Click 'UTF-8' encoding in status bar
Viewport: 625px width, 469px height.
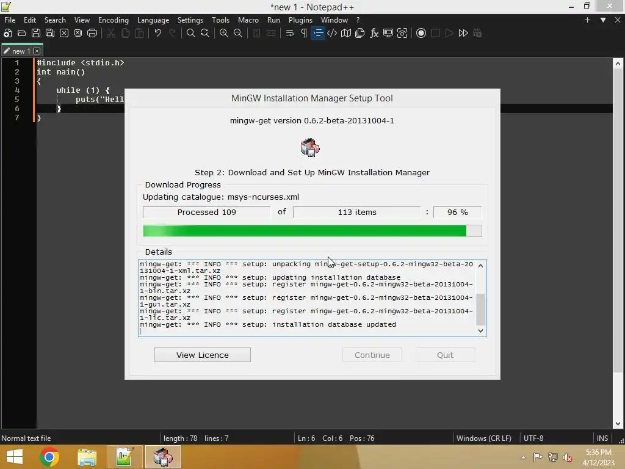click(533, 438)
